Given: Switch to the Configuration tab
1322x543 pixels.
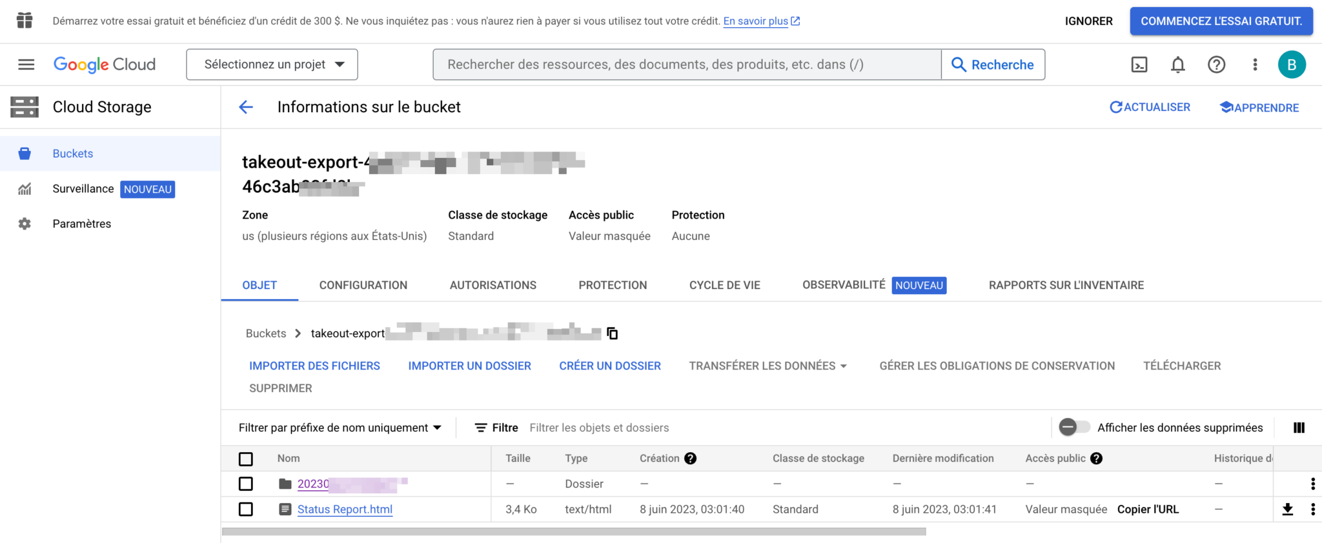Looking at the screenshot, I should coord(363,285).
